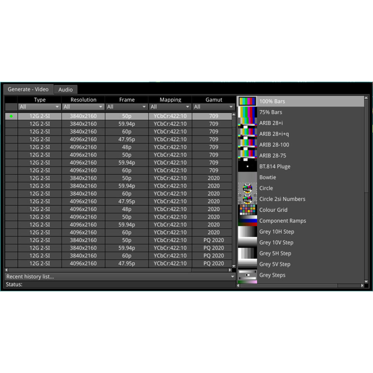Select the 4096x2160 50p 709 row
373x373 pixels.
(x=119, y=155)
